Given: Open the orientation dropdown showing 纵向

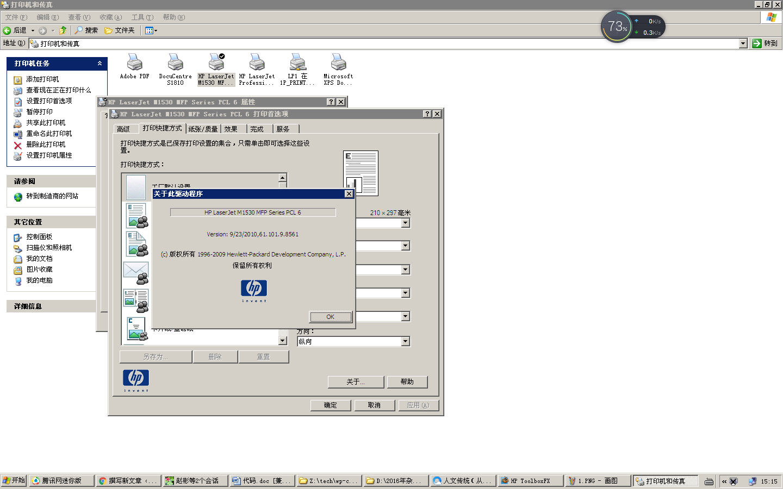Looking at the screenshot, I should pyautogui.click(x=405, y=341).
